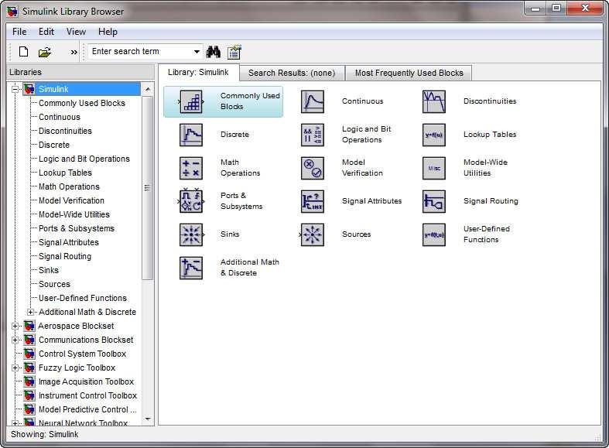Expand the Neural Network Toolbox node
Viewport: 609px width, 448px height.
click(15, 423)
